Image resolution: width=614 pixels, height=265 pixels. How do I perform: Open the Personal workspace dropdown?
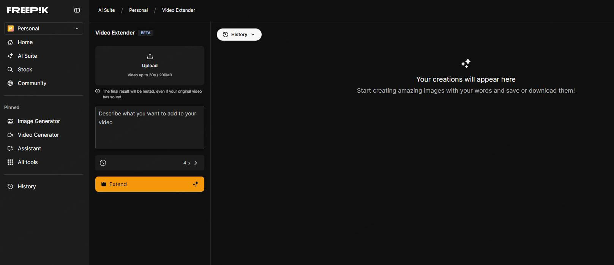[44, 28]
